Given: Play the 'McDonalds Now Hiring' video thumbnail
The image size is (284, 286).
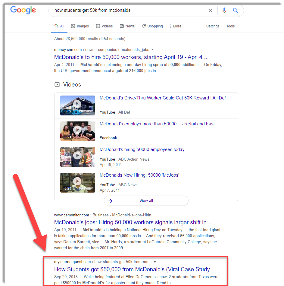Looking at the screenshot, I should point(78,183).
